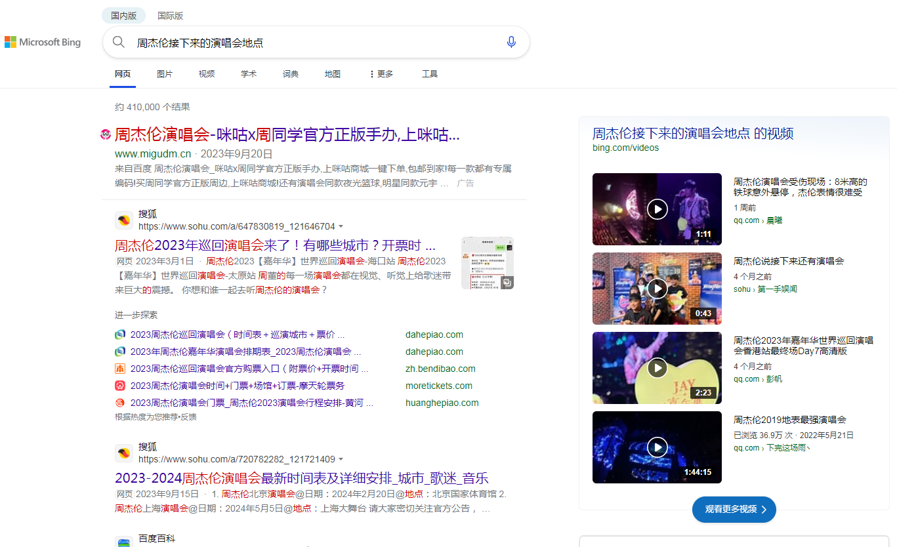Image resolution: width=897 pixels, height=547 pixels.
Task: Play the 周杰伦2019地表最强演唱会 video
Action: pos(657,447)
